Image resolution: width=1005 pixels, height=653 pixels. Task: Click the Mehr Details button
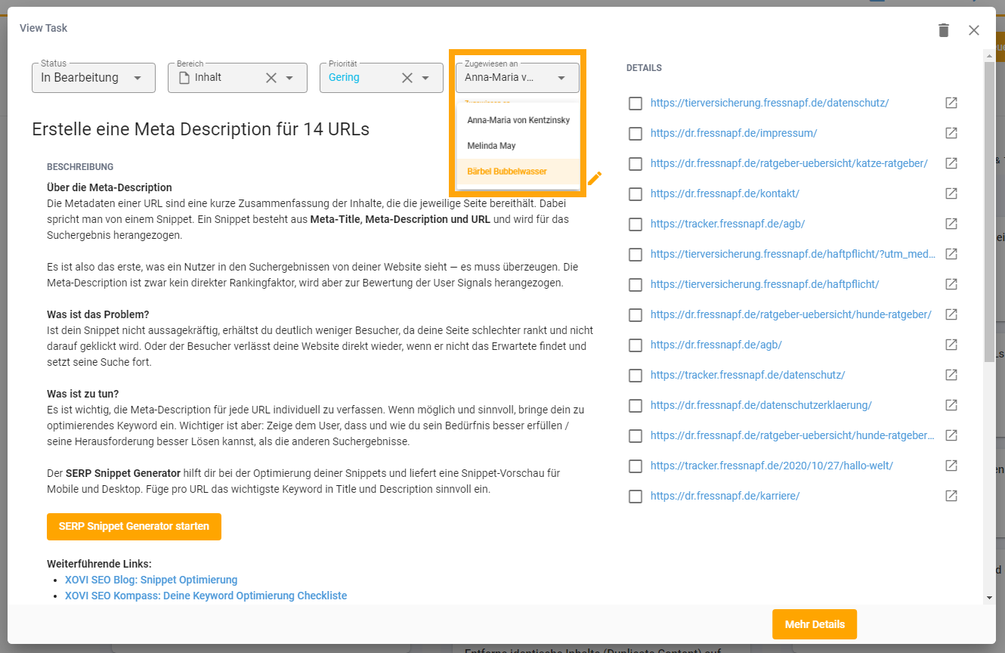point(815,624)
